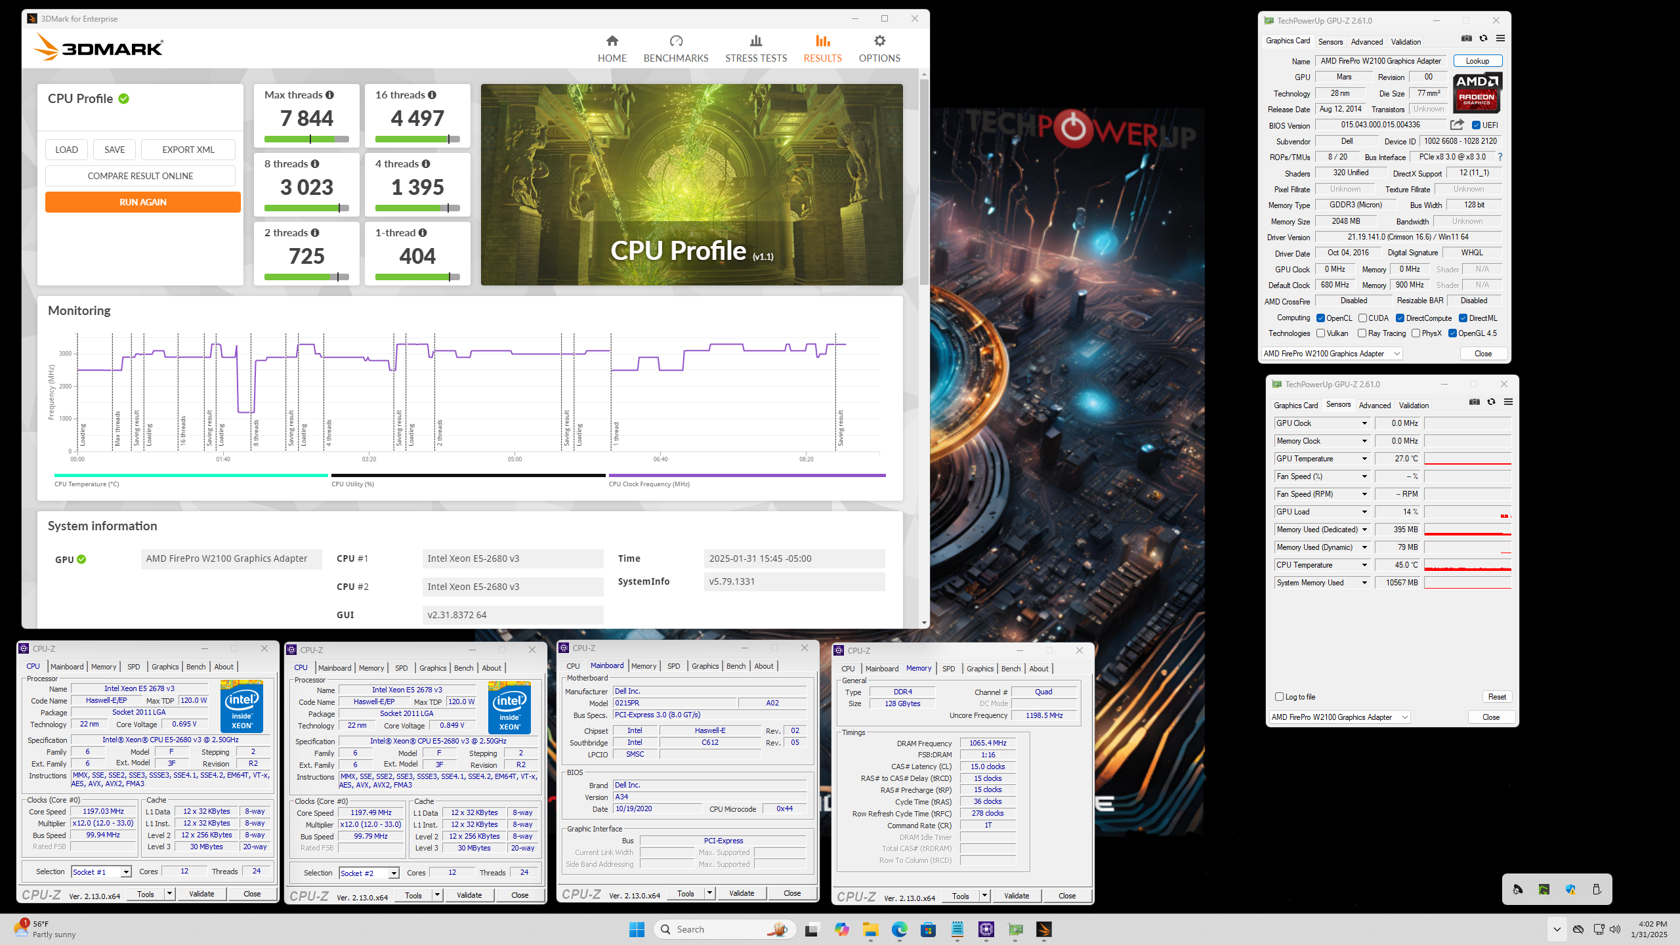Viewport: 1680px width, 945px height.
Task: Open the GPU selector dropdown in GPU-Z Graphics Card window
Action: click(1332, 354)
